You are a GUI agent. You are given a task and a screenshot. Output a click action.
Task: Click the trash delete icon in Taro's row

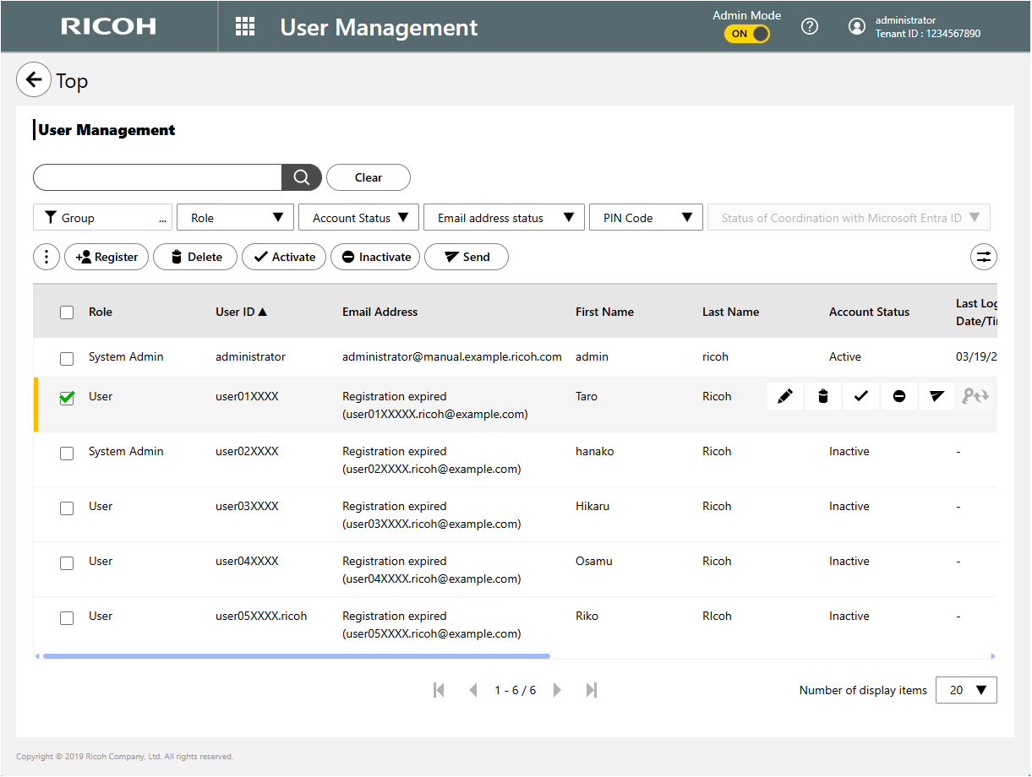point(823,396)
